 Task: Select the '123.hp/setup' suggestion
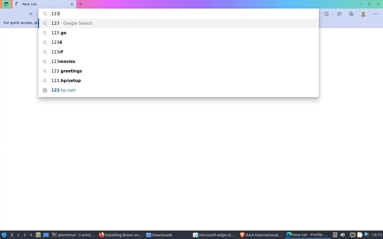pyautogui.click(x=178, y=80)
